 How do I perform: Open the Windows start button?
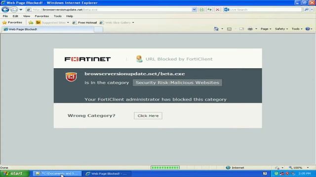[x=14, y=174]
